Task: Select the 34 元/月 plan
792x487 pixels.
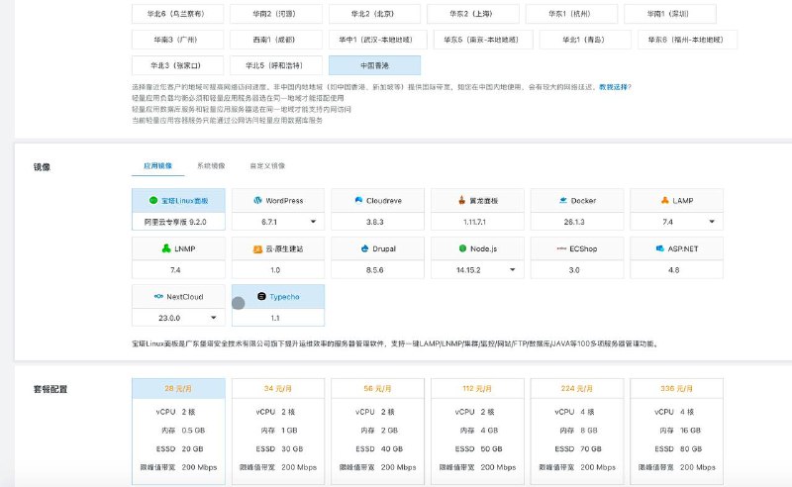Action: coord(278,432)
